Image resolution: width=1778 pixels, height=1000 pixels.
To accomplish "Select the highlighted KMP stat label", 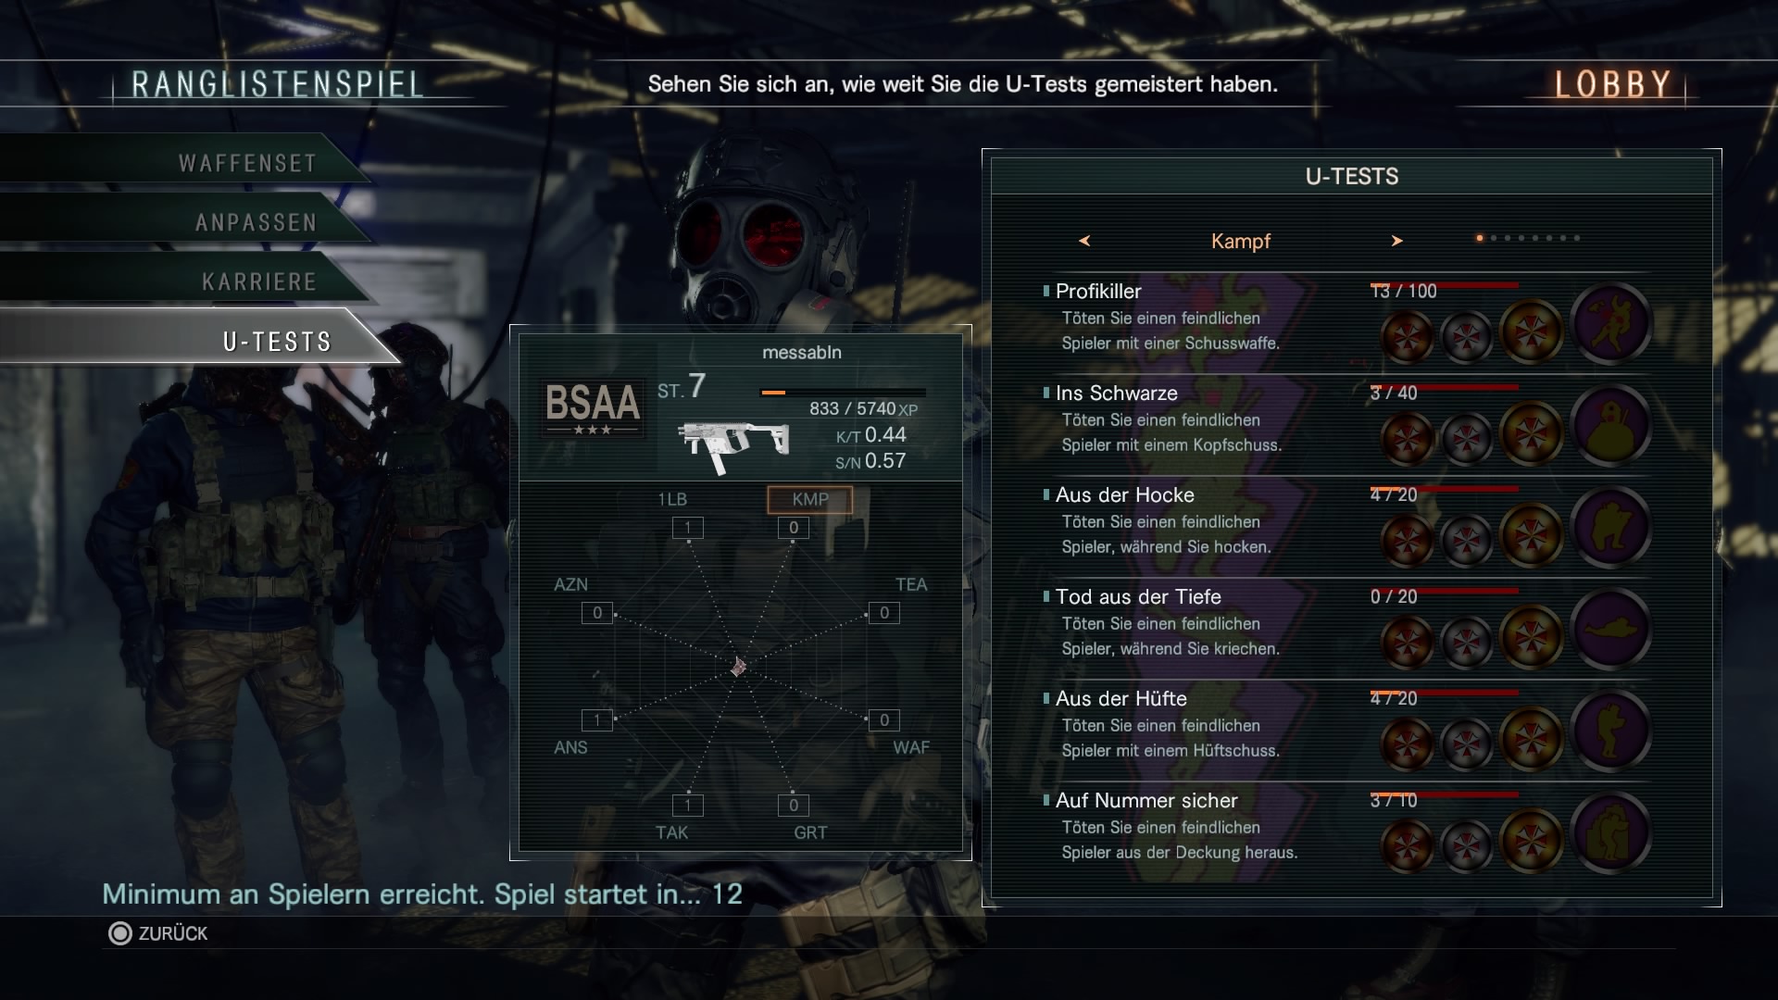I will (x=809, y=499).
